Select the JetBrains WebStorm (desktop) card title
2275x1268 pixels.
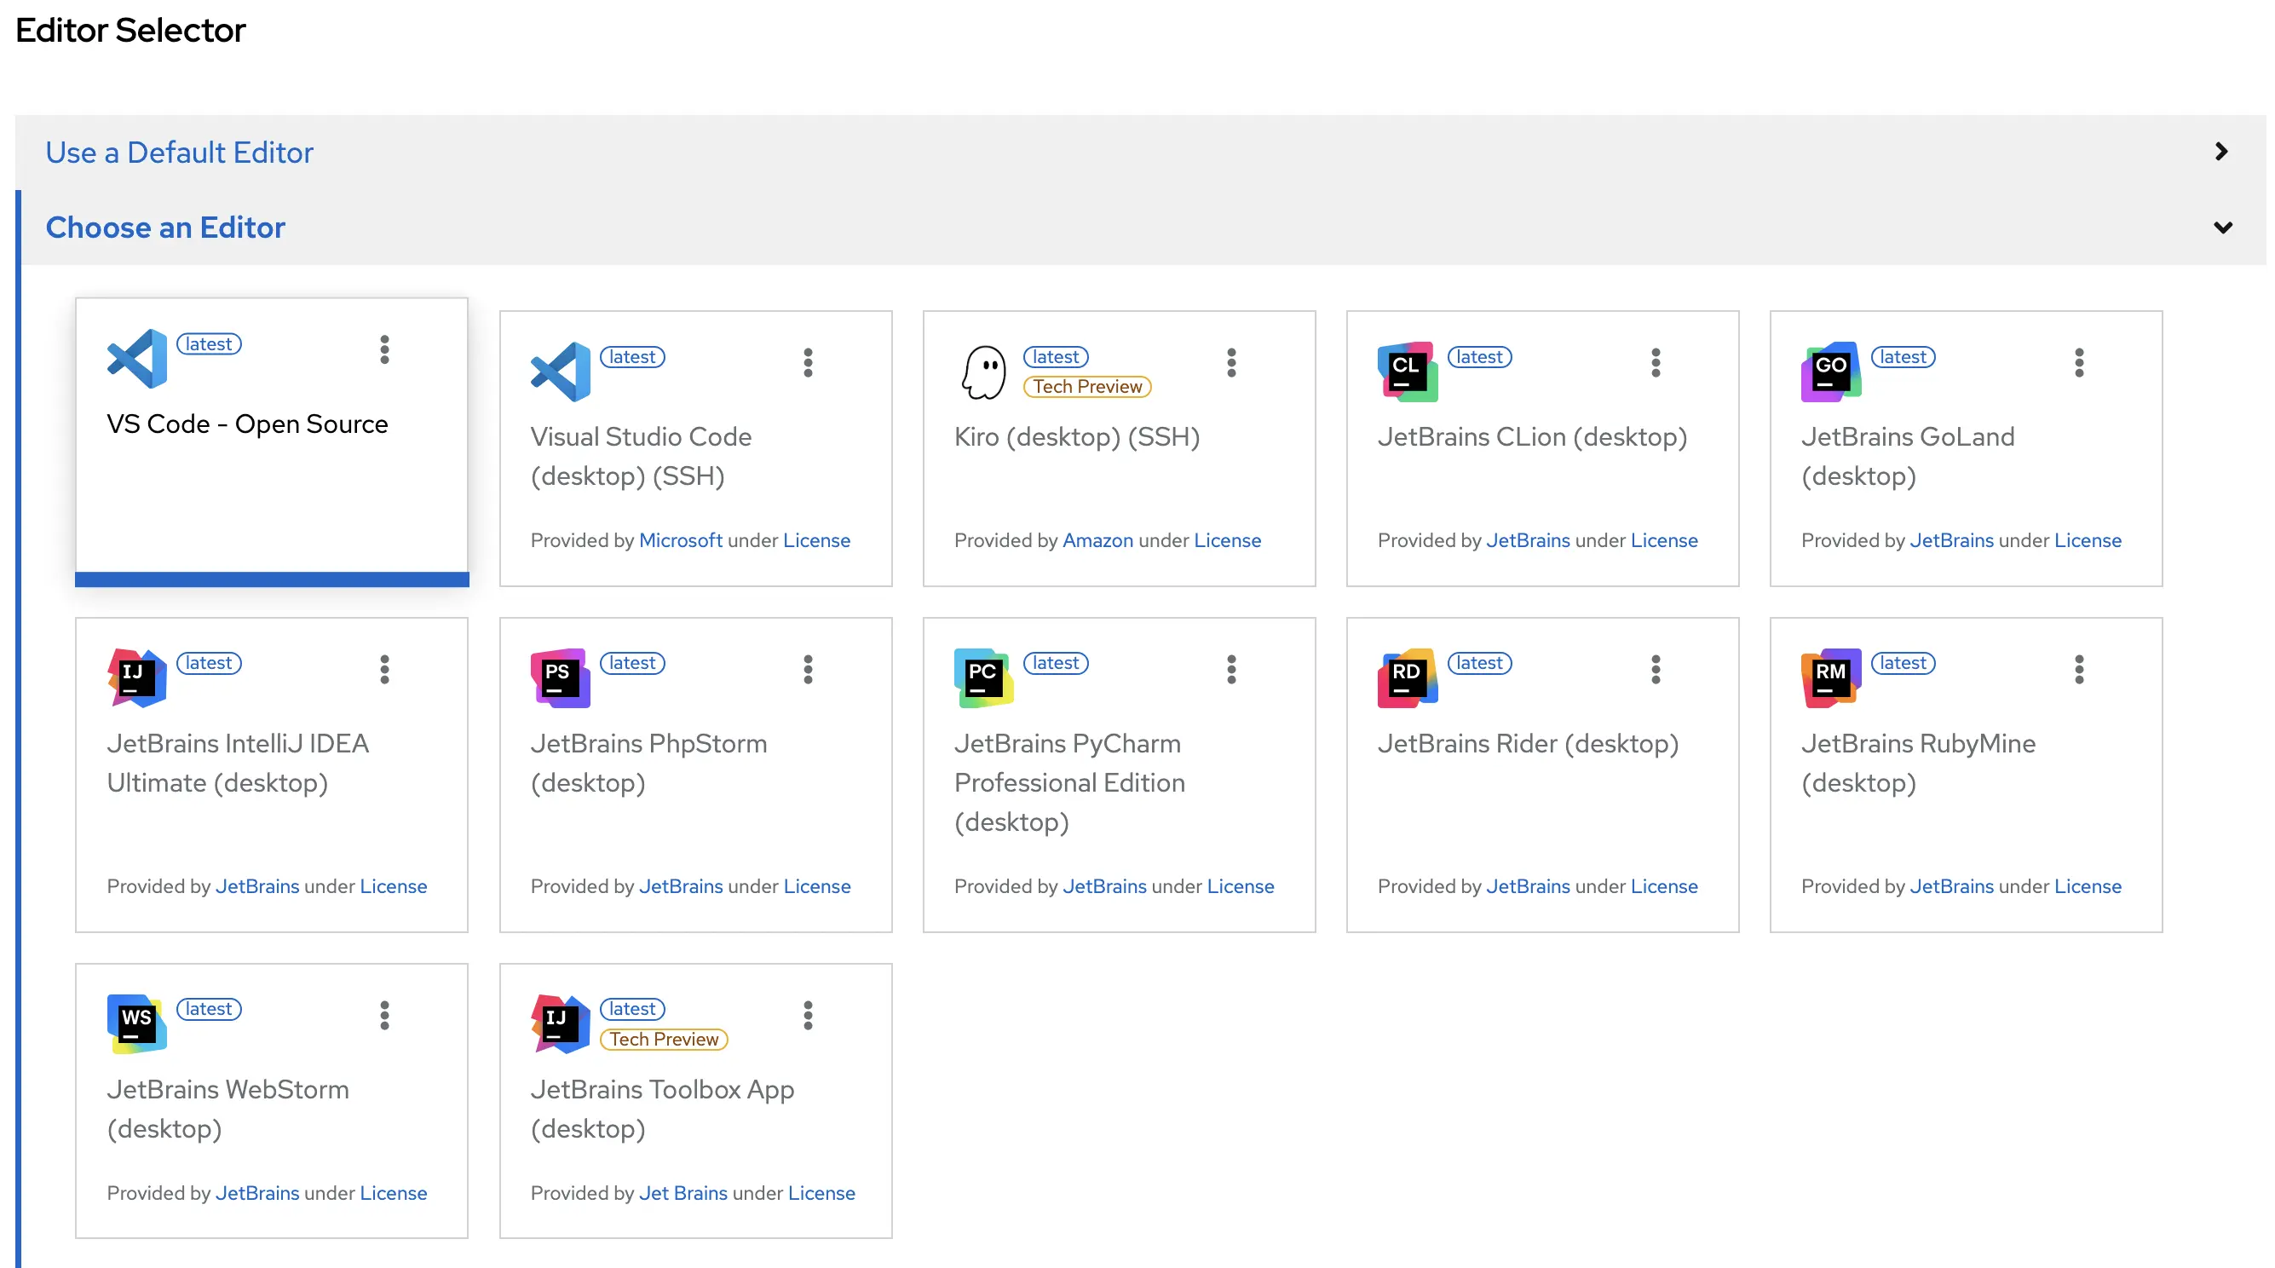227,1109
